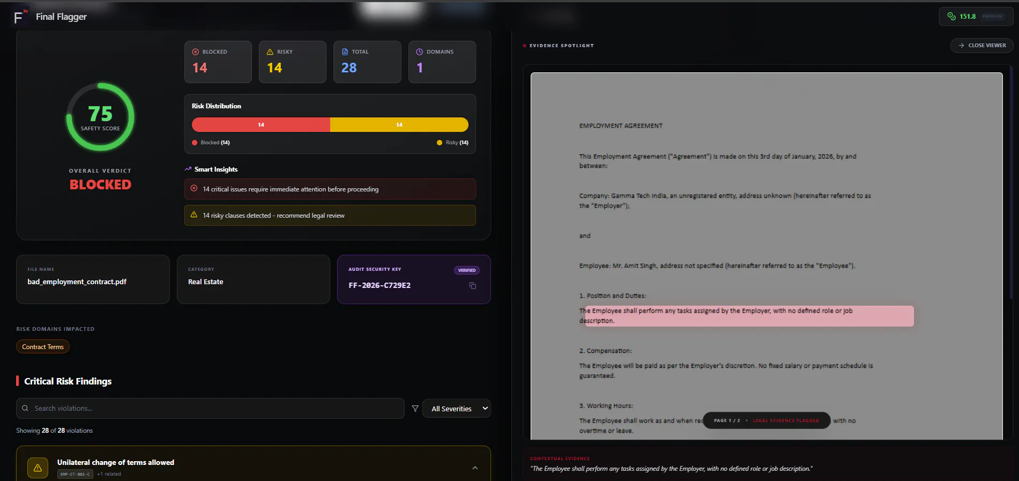Click the contextual evidence quote text

671,469
